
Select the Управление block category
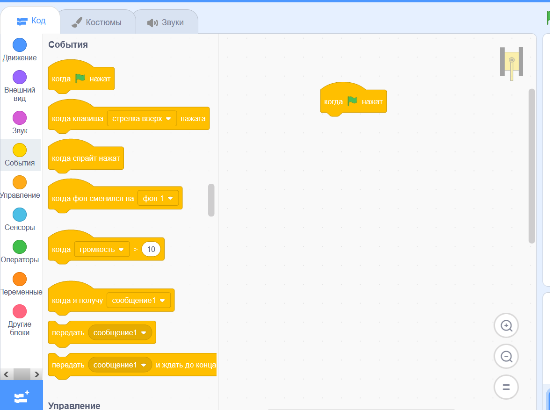(x=20, y=187)
